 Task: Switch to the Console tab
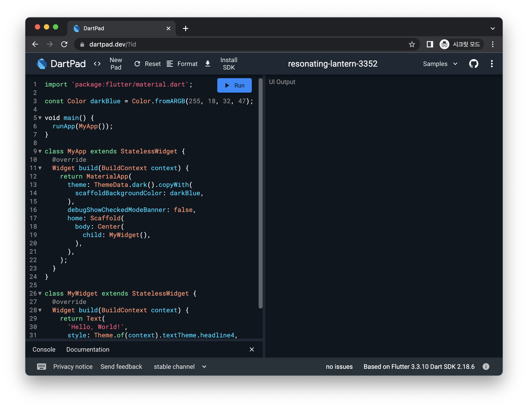44,349
